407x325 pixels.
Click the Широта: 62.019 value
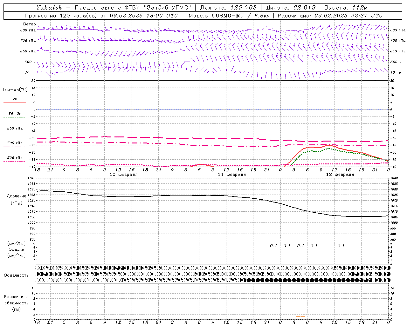(290, 8)
